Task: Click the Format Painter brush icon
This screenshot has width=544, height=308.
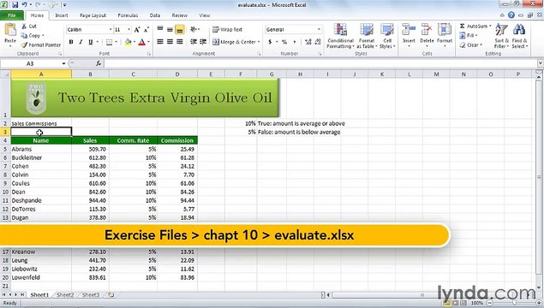Action: point(24,44)
